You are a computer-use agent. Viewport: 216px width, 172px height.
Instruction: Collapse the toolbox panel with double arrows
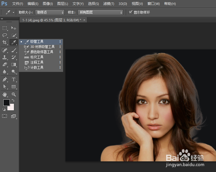click(x=2, y=19)
